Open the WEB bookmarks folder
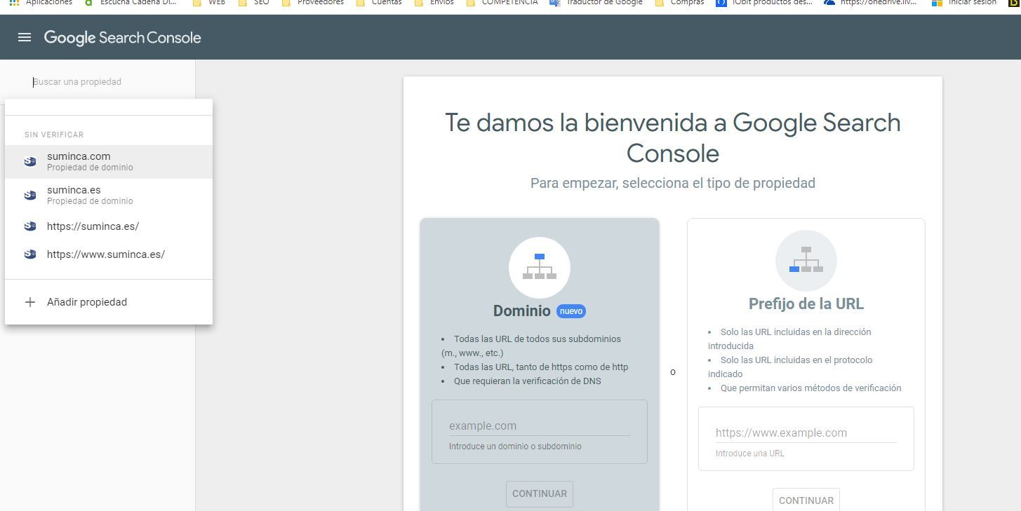The height and width of the screenshot is (511, 1021). [x=210, y=3]
